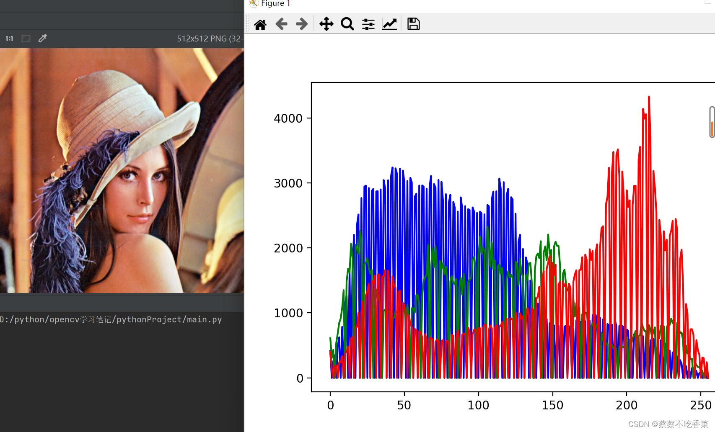Click the x-axis label 100
715x432 pixels.
coord(478,405)
